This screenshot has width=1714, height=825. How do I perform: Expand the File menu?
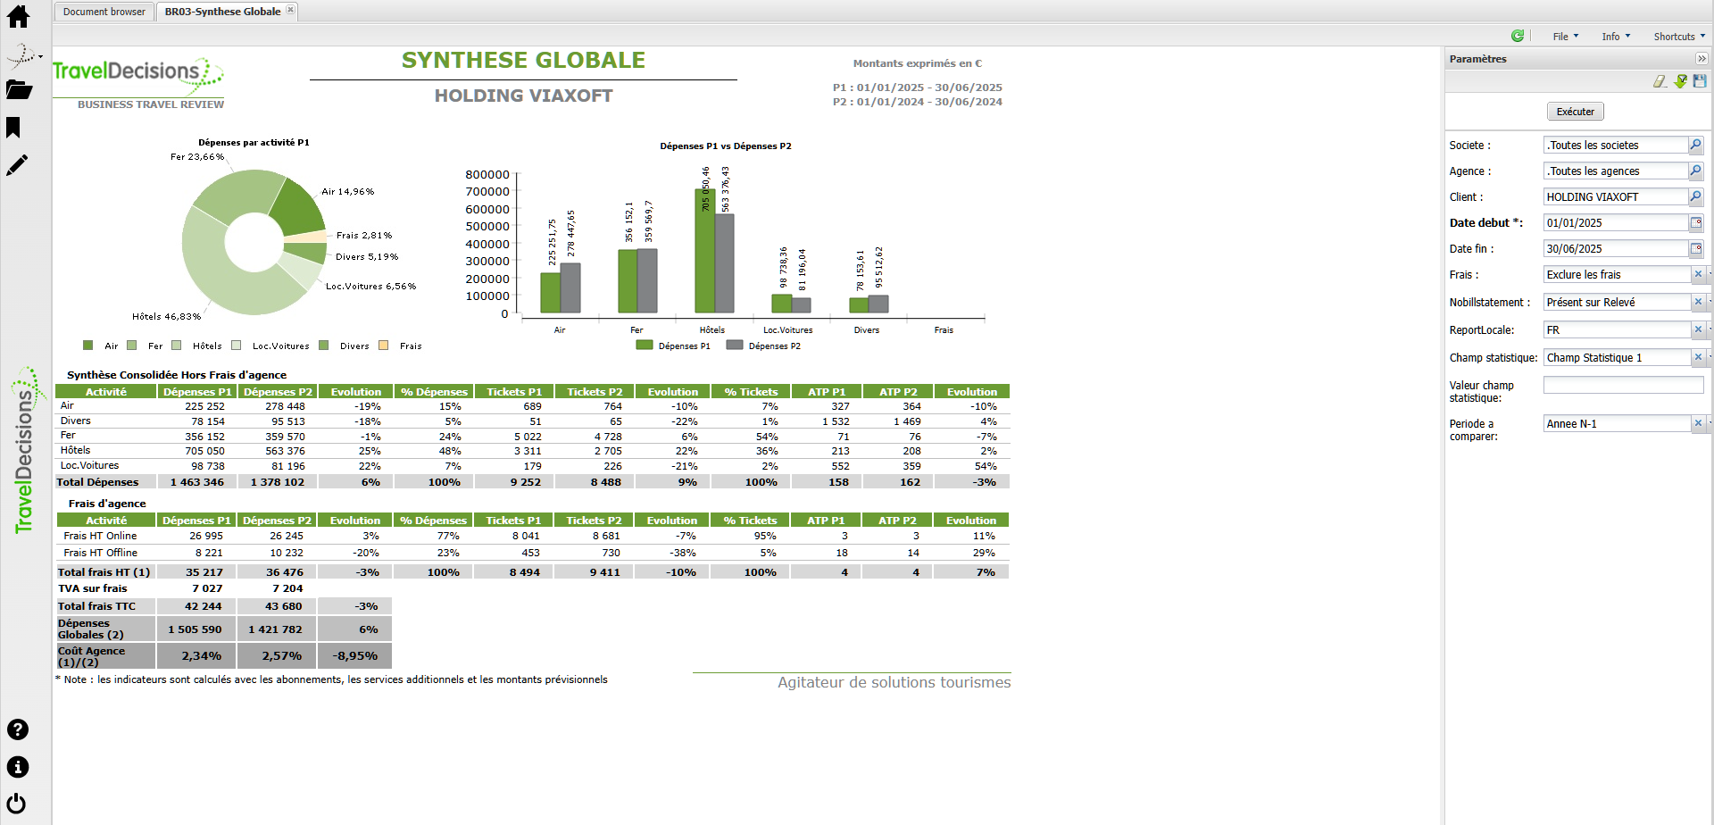[x=1566, y=37]
